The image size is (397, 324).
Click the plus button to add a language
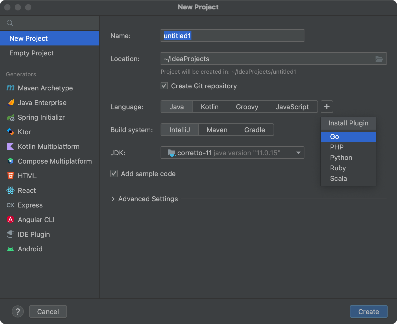coord(327,107)
